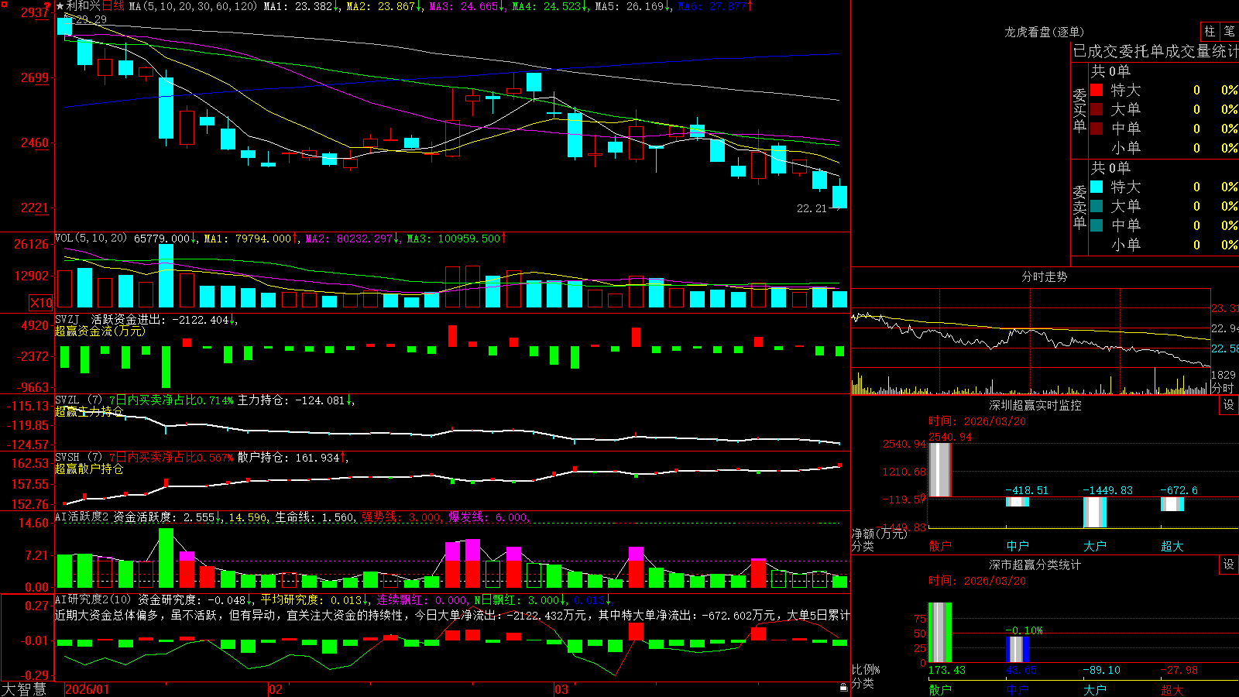This screenshot has height=697, width=1239.
Task: Select the 日线 period label
Action: [x=113, y=6]
